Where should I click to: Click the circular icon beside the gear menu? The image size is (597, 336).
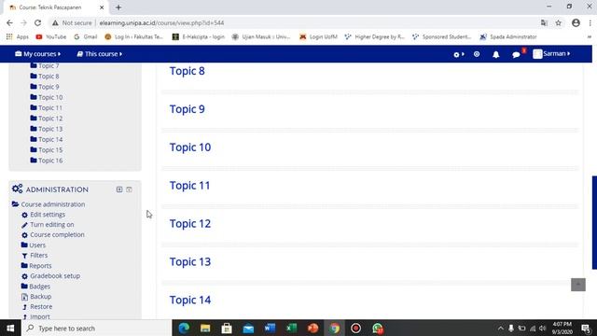coord(477,54)
